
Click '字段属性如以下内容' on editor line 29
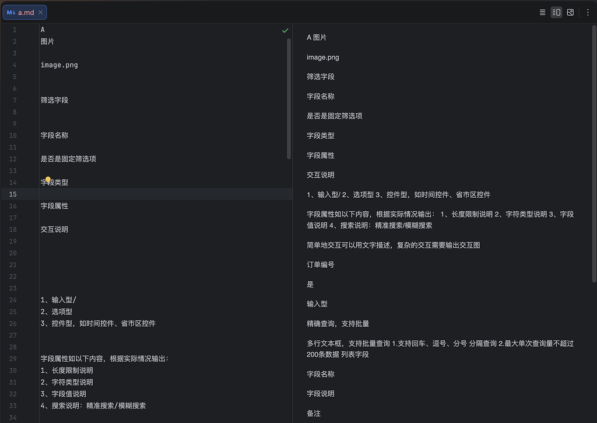[72, 359]
